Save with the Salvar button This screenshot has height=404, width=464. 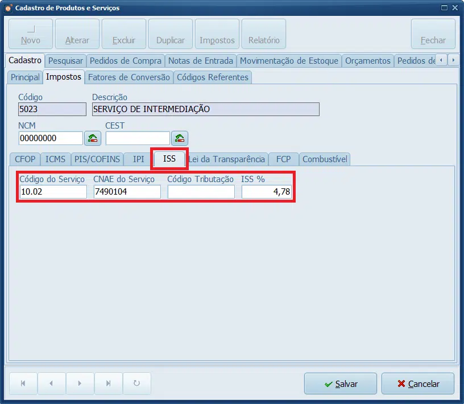click(x=341, y=384)
